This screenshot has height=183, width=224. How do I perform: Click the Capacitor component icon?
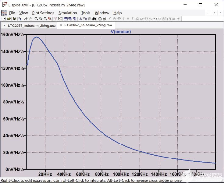coord(128,19)
